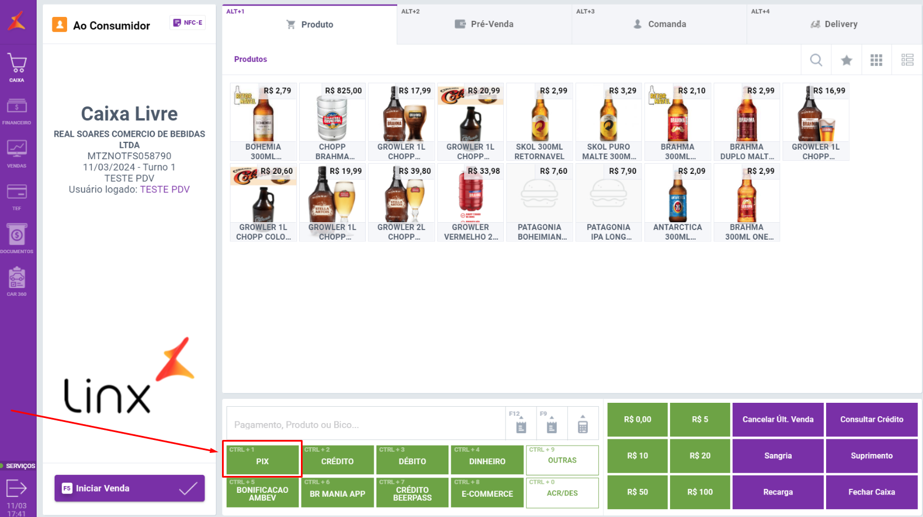Select Growler Vermelho at R$ 33,98
Viewport: 923px width, 517px height.
click(x=471, y=203)
